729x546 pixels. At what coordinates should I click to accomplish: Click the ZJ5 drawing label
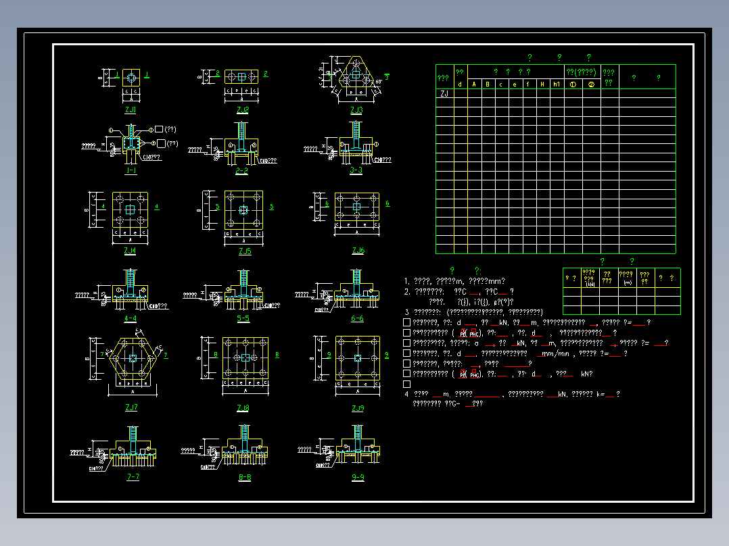(245, 251)
